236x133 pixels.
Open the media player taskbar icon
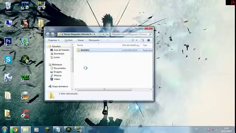[36, 130]
